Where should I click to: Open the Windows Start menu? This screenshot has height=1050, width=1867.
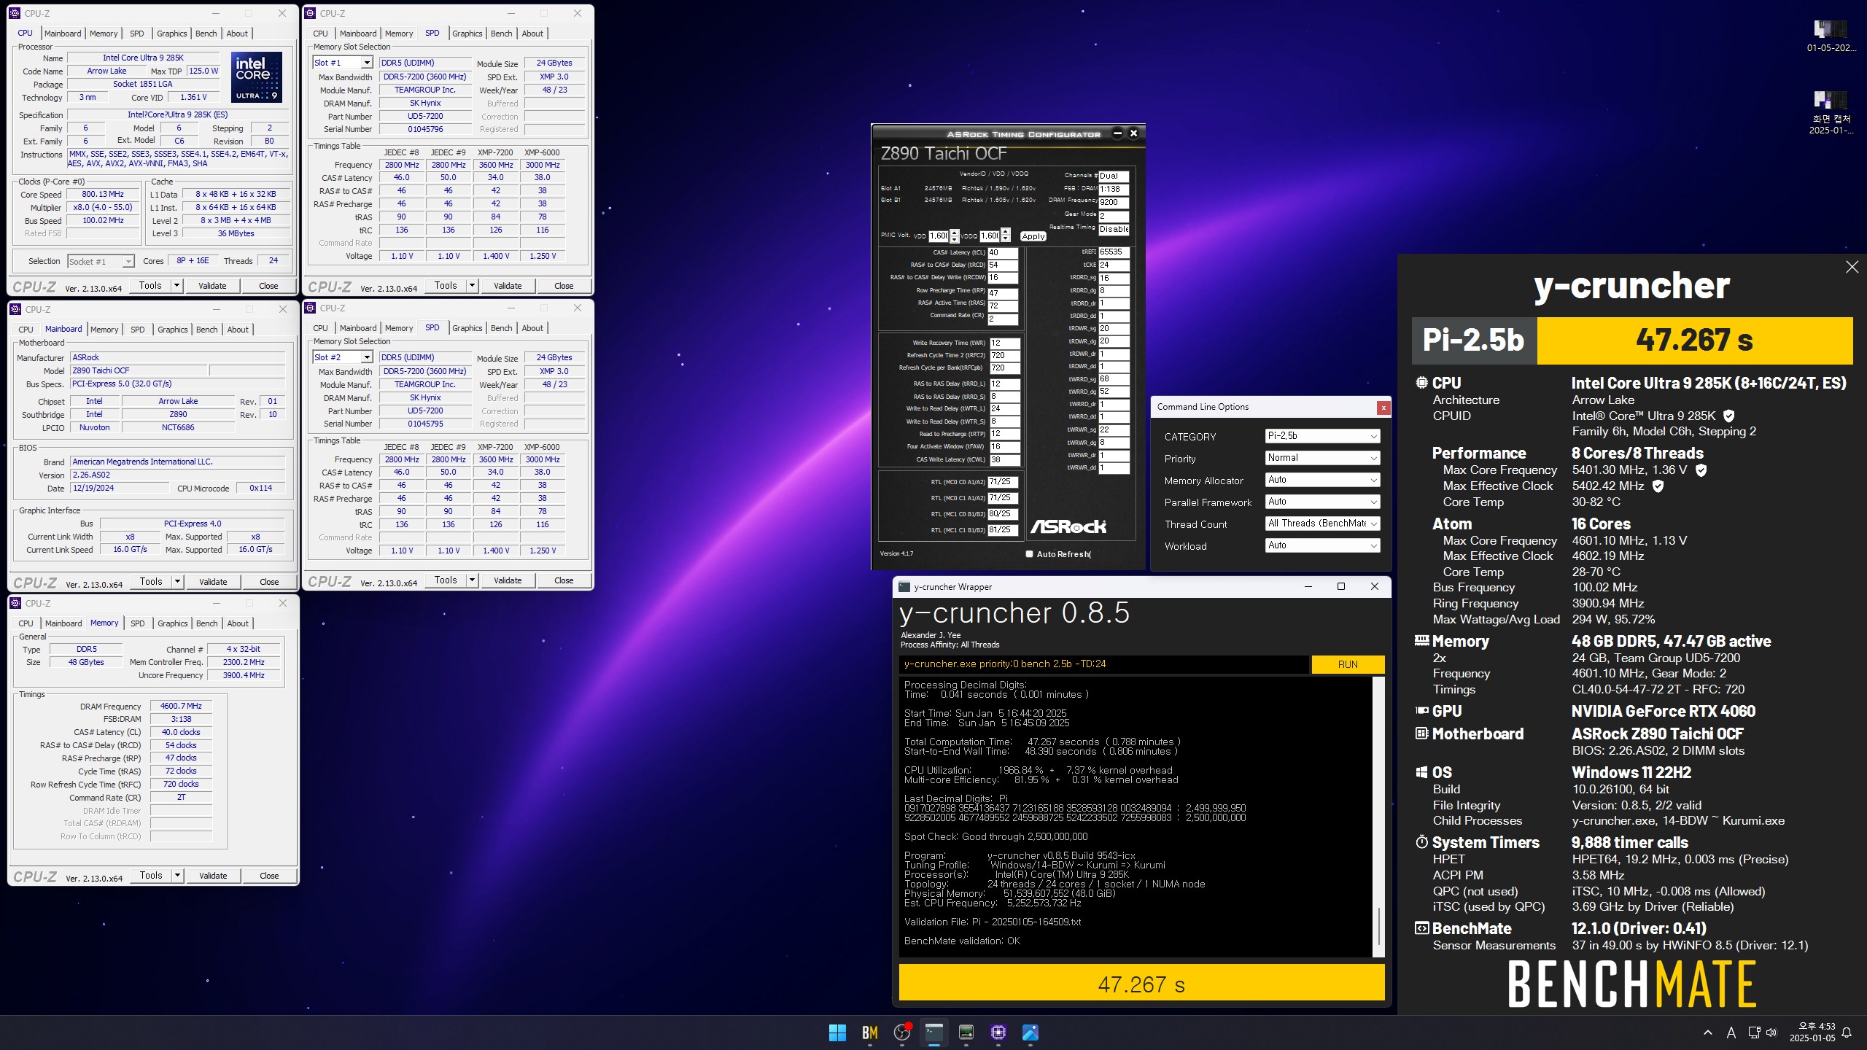[x=837, y=1032]
